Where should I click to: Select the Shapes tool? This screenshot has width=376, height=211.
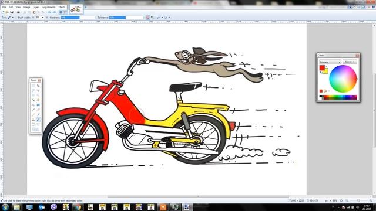pyautogui.click(x=35, y=130)
